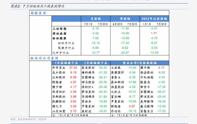Click 奥康国际 value -5.94

pos(132,73)
